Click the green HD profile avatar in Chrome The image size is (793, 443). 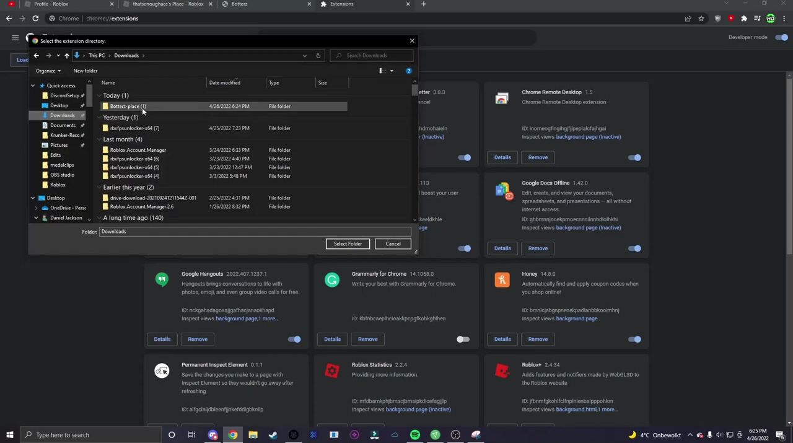pos(771,19)
